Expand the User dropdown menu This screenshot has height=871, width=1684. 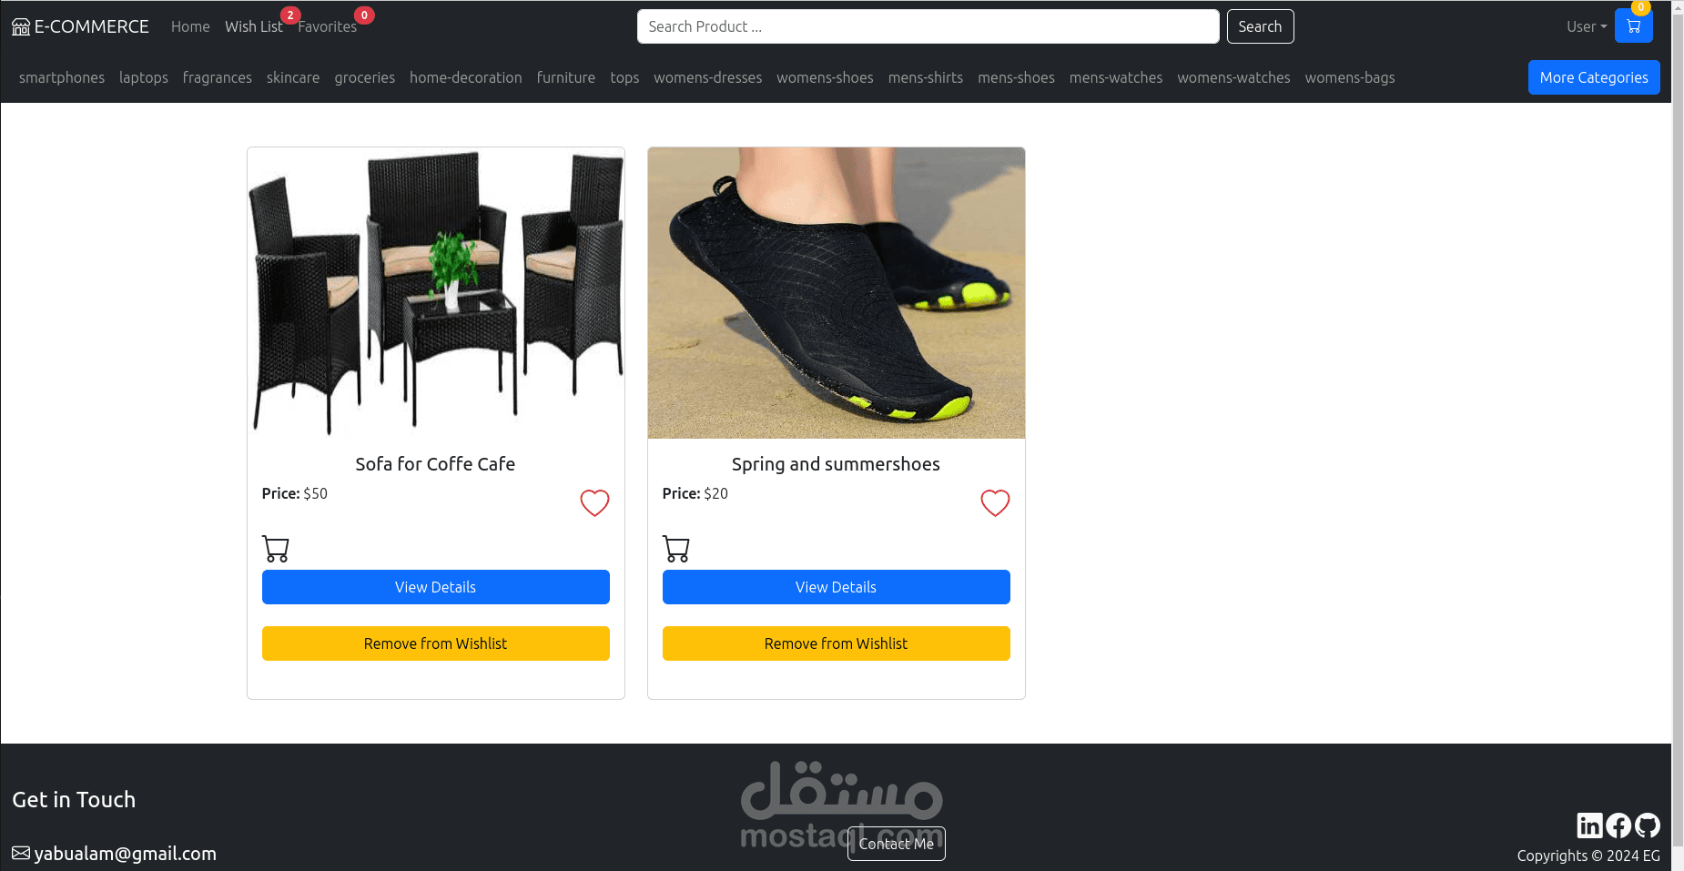(1587, 26)
